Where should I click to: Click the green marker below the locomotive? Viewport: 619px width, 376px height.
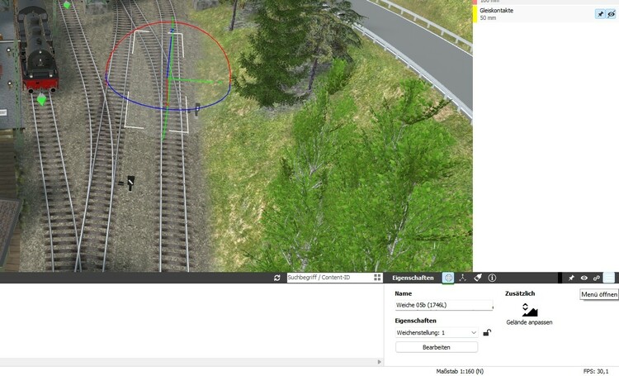click(41, 100)
